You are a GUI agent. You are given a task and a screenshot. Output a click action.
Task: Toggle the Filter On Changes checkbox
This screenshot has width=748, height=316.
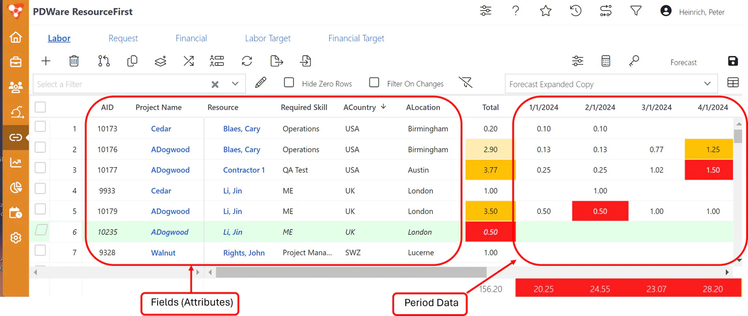point(374,83)
